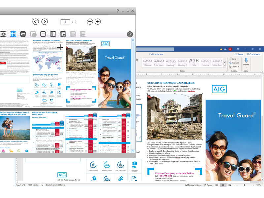
Task: Click Find in the Editing group
Action: point(233,59)
